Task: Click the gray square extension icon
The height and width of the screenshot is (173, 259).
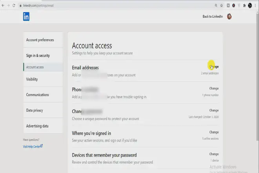Action: coord(228,5)
